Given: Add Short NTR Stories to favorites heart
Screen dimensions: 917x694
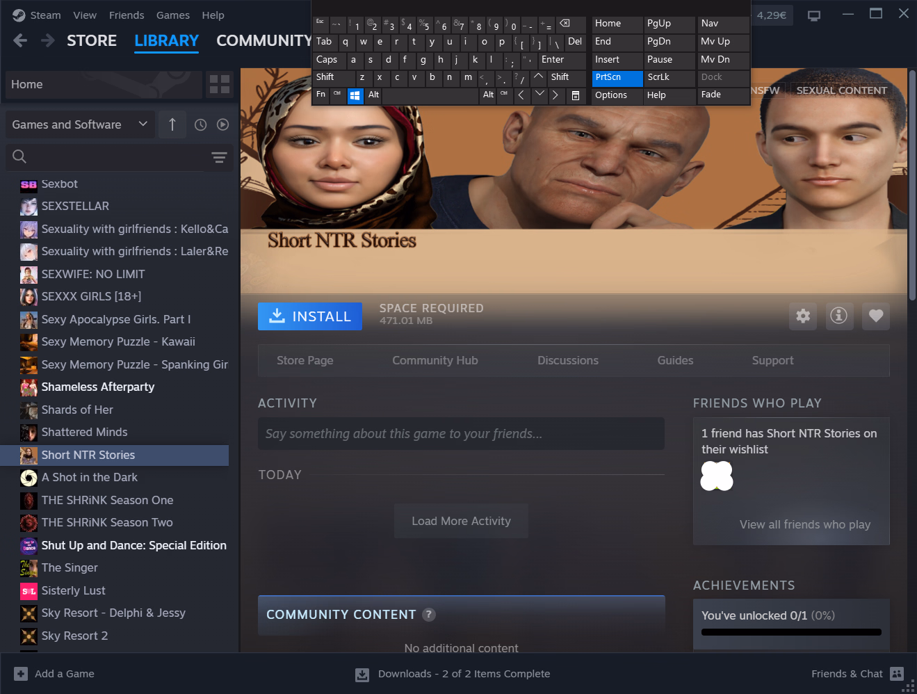Looking at the screenshot, I should point(876,316).
